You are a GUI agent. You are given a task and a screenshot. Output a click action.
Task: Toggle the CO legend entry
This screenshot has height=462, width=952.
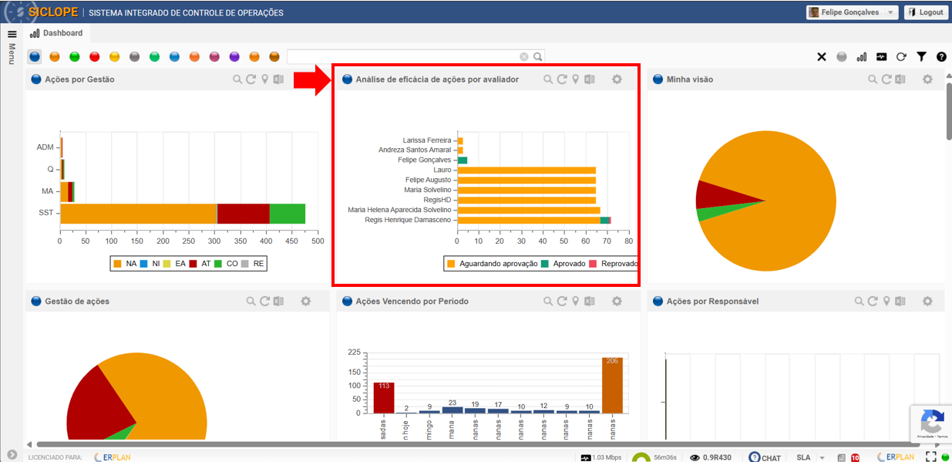coord(226,264)
